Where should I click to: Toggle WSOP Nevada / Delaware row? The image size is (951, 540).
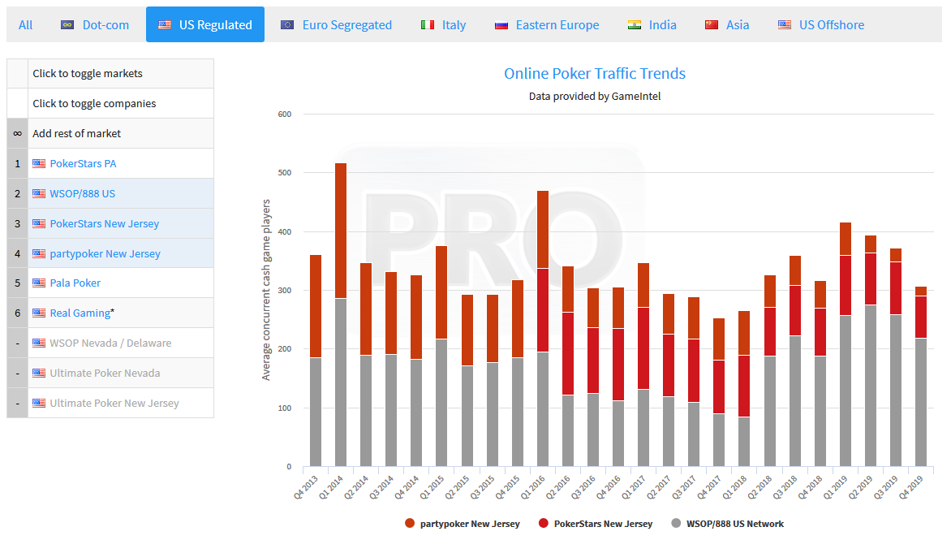tap(110, 343)
